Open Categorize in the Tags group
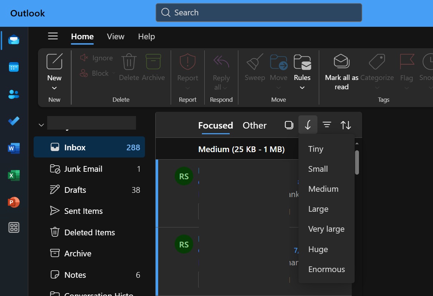This screenshot has height=296, width=433. [377, 67]
